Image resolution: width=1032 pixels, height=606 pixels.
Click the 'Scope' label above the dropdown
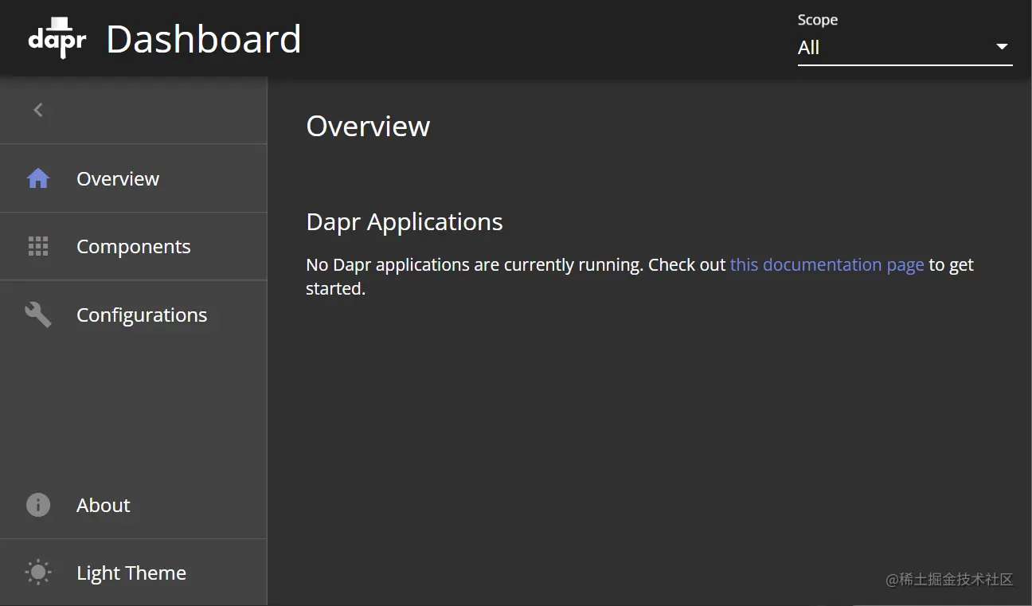[818, 20]
